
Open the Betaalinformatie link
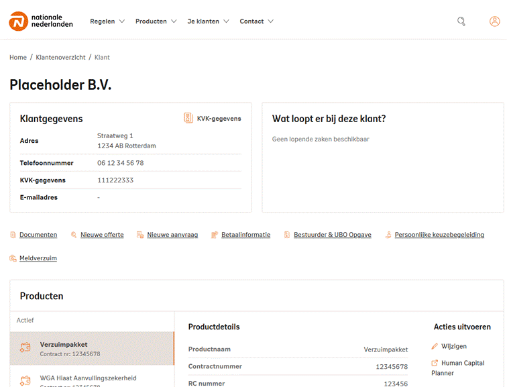coord(245,235)
